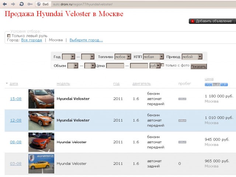This screenshot has height=177, width=236.
Task: Sort the list by цена column
Action: point(209,79)
